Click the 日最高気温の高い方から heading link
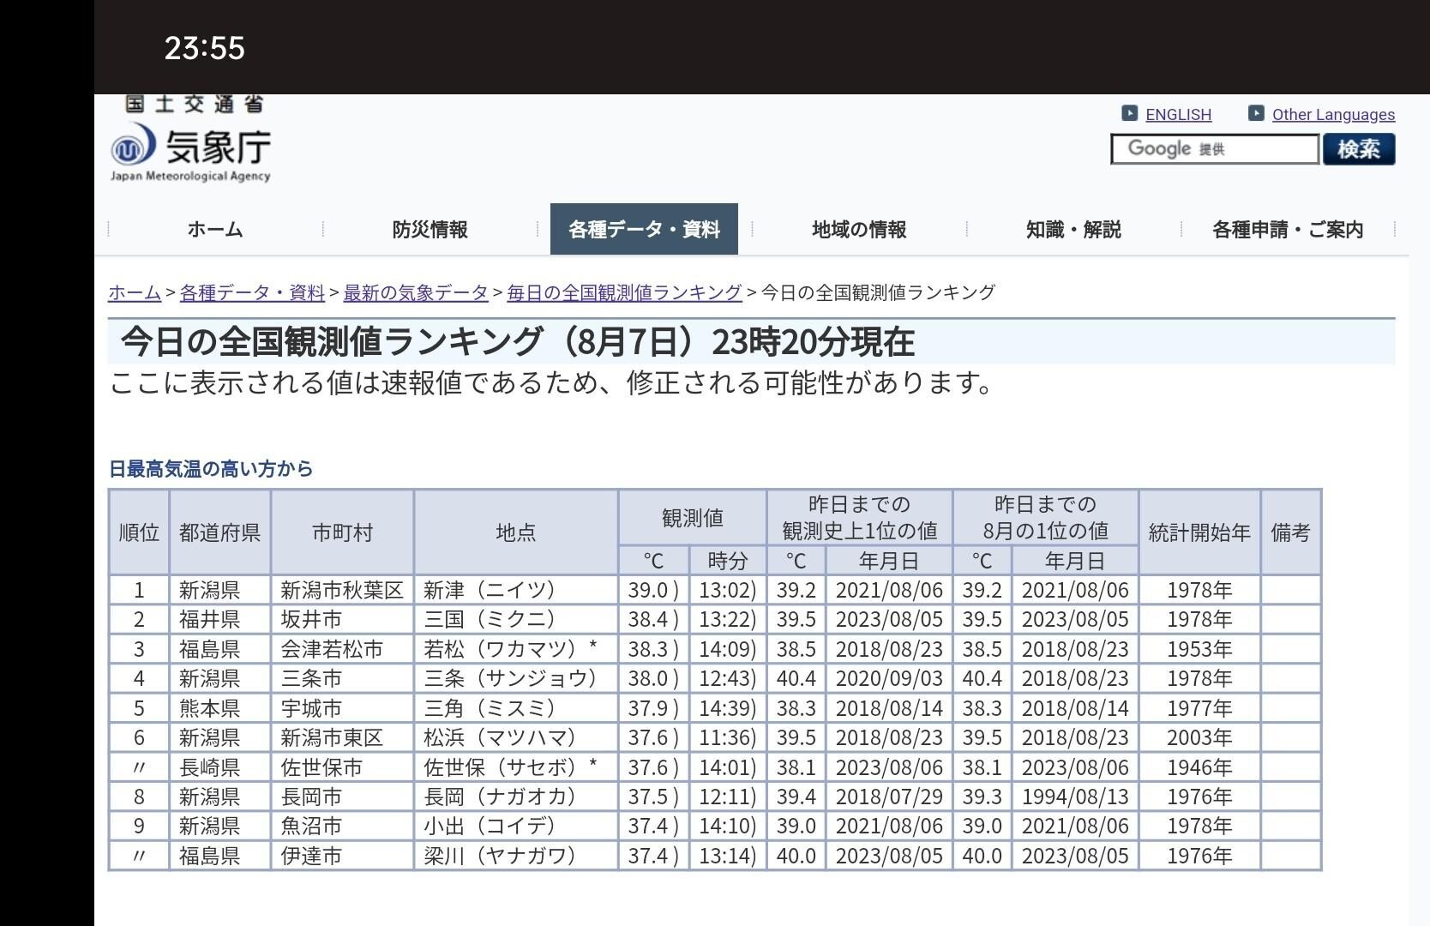Viewport: 1430px width, 926px height. [x=211, y=469]
